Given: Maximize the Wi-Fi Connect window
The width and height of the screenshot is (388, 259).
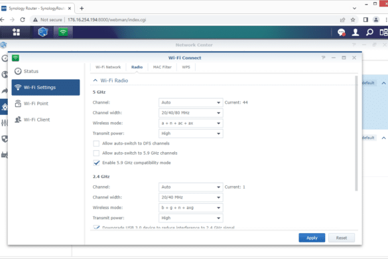Looking at the screenshot, I should (x=344, y=58).
